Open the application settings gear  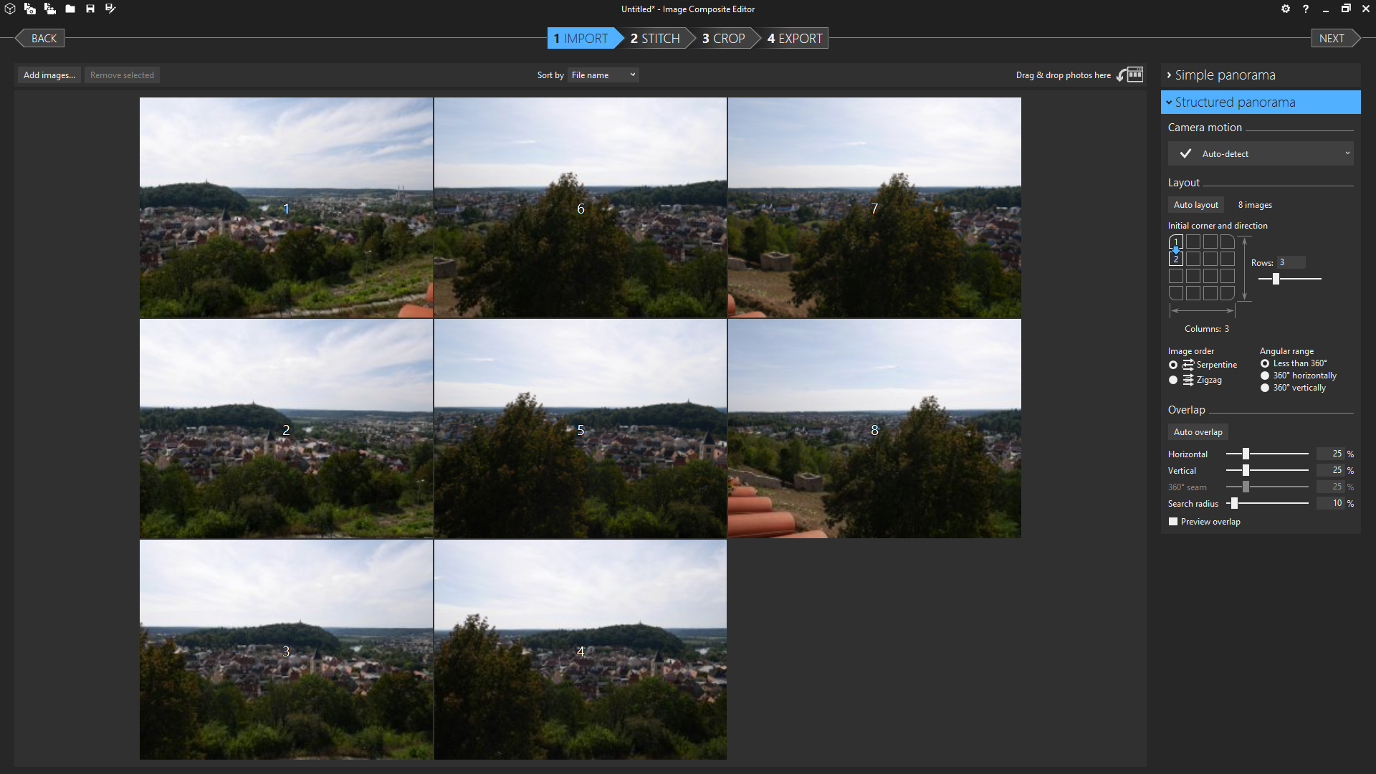(x=1286, y=9)
